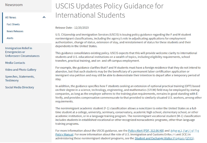Click the article title heading
This screenshot has height=143, width=207.
tap(109, 10)
